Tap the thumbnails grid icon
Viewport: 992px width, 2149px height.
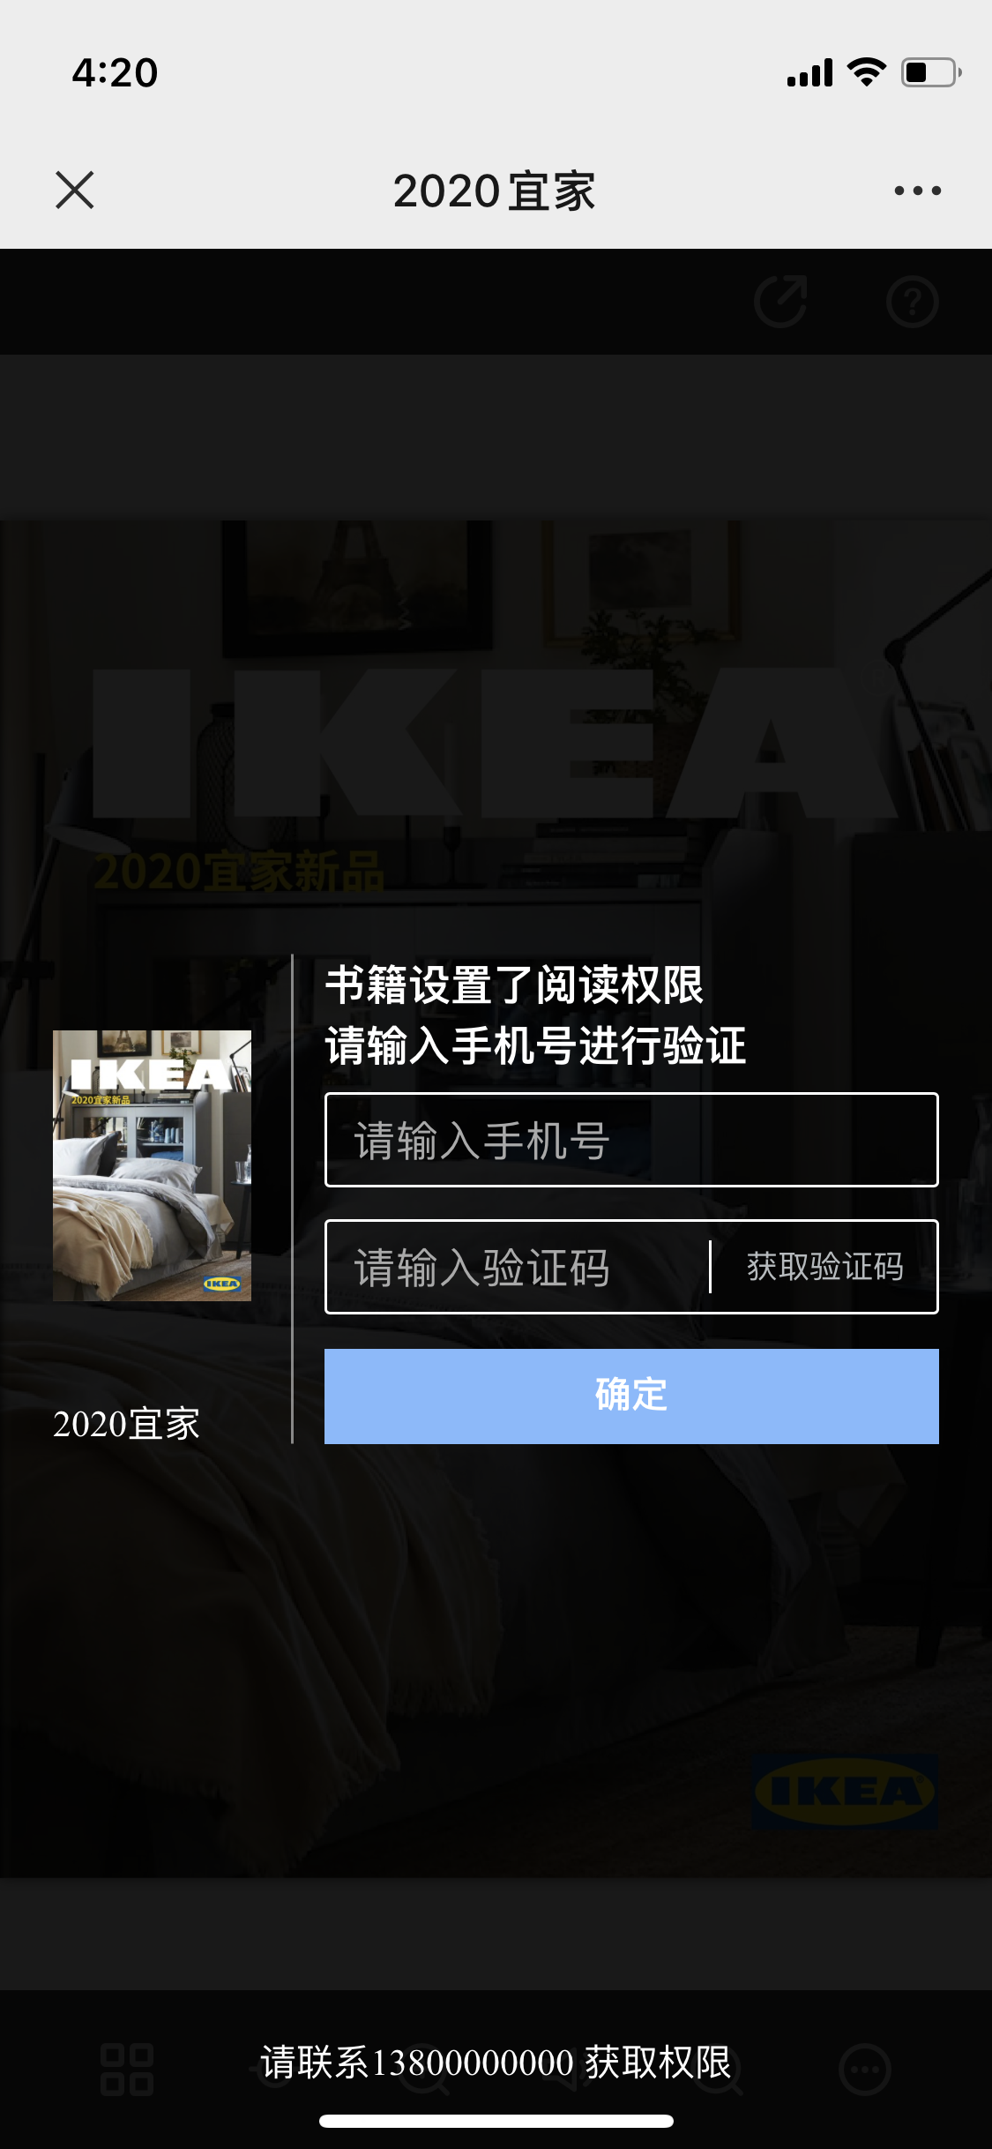tap(127, 2069)
